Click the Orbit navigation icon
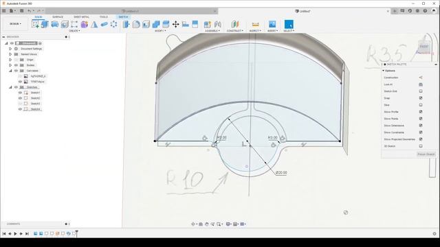Image resolution: width=440 pixels, height=247 pixels. coord(193,224)
